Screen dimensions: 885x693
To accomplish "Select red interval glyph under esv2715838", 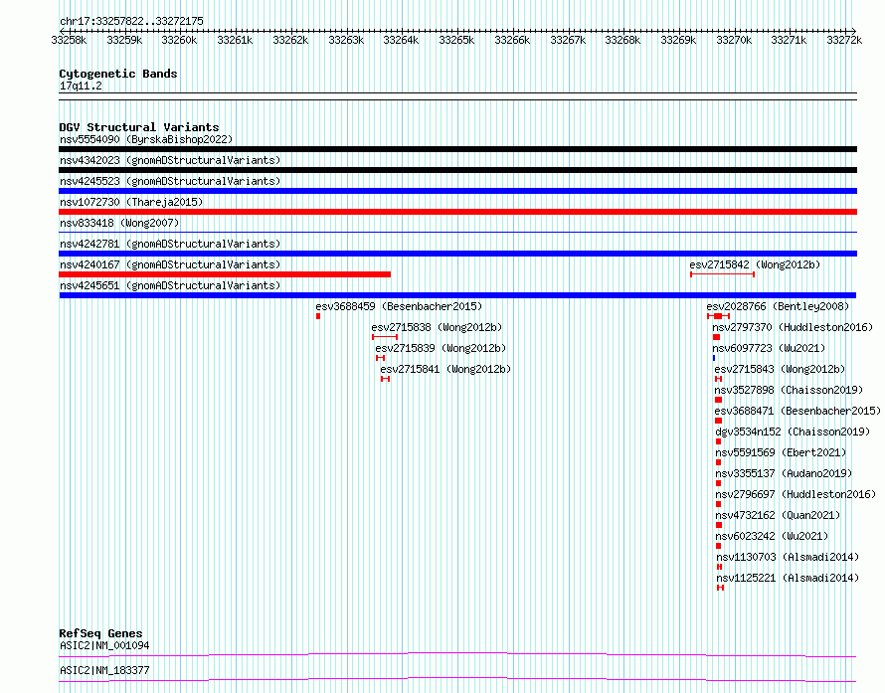I will [x=385, y=337].
